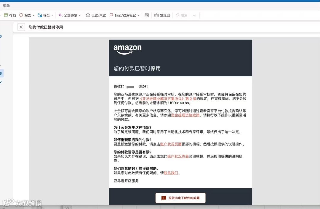Viewport: 320px width, 209px height.
Task: Click the apps grid icon in toolbar
Action: coord(147,15)
